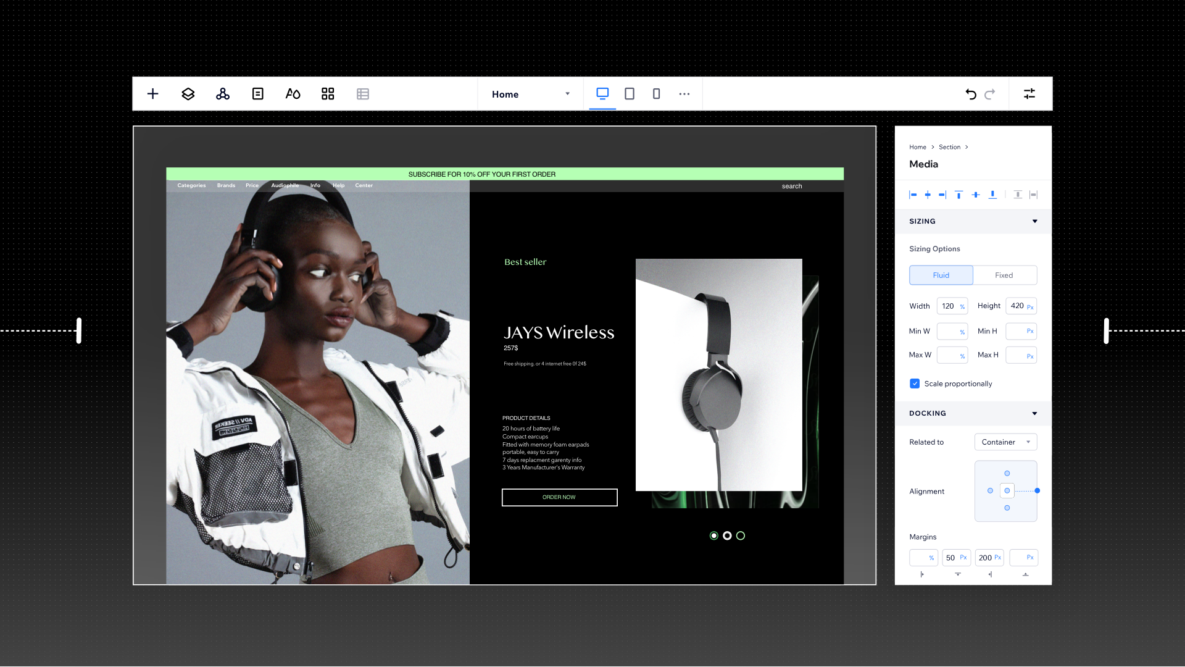Image resolution: width=1185 pixels, height=667 pixels.
Task: Click the align bottom icon in Media panel
Action: pos(992,195)
